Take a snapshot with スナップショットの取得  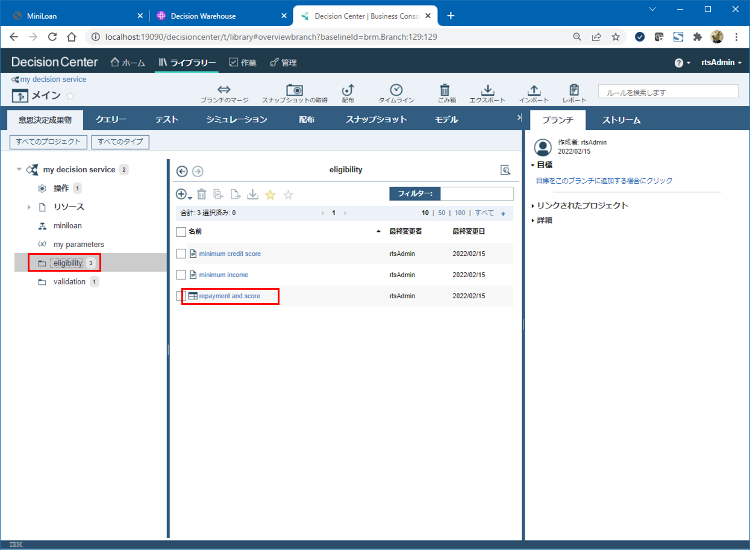coord(295,90)
